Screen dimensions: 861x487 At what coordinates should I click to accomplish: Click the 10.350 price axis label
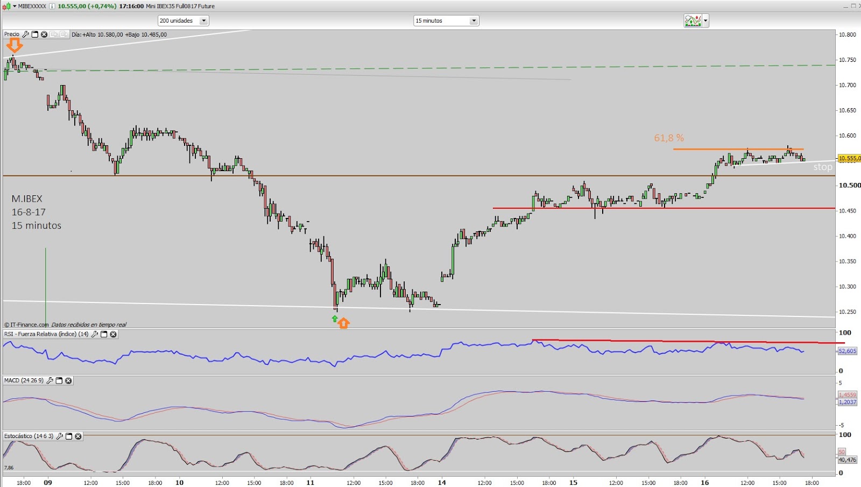(x=848, y=262)
